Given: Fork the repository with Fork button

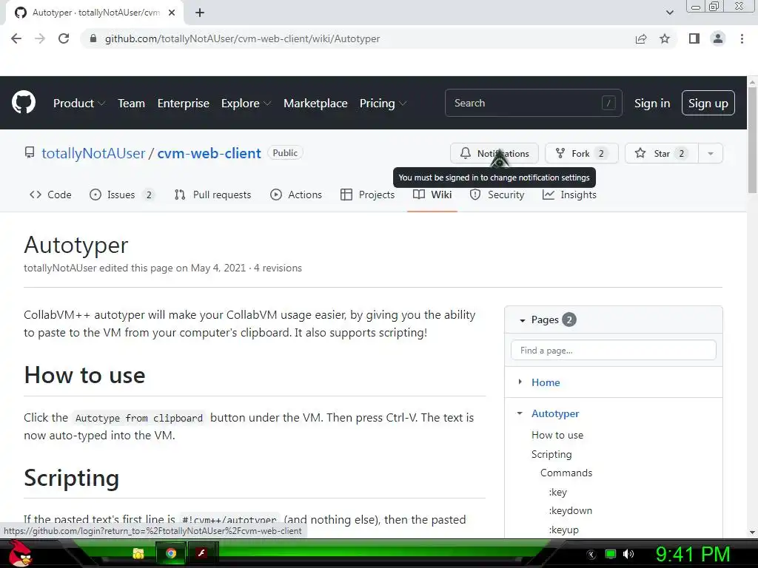Looking at the screenshot, I should pos(582,153).
